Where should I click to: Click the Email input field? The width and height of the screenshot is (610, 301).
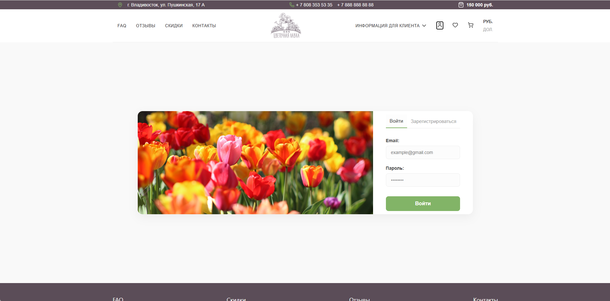point(423,152)
